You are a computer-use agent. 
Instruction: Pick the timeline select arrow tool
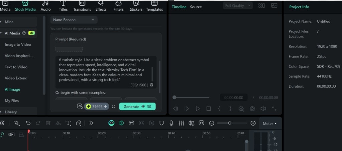click(17, 123)
